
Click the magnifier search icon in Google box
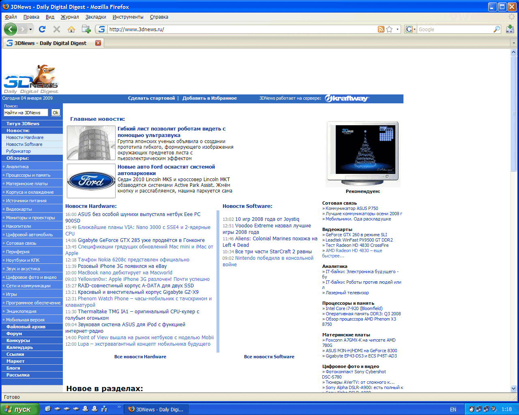pyautogui.click(x=497, y=29)
